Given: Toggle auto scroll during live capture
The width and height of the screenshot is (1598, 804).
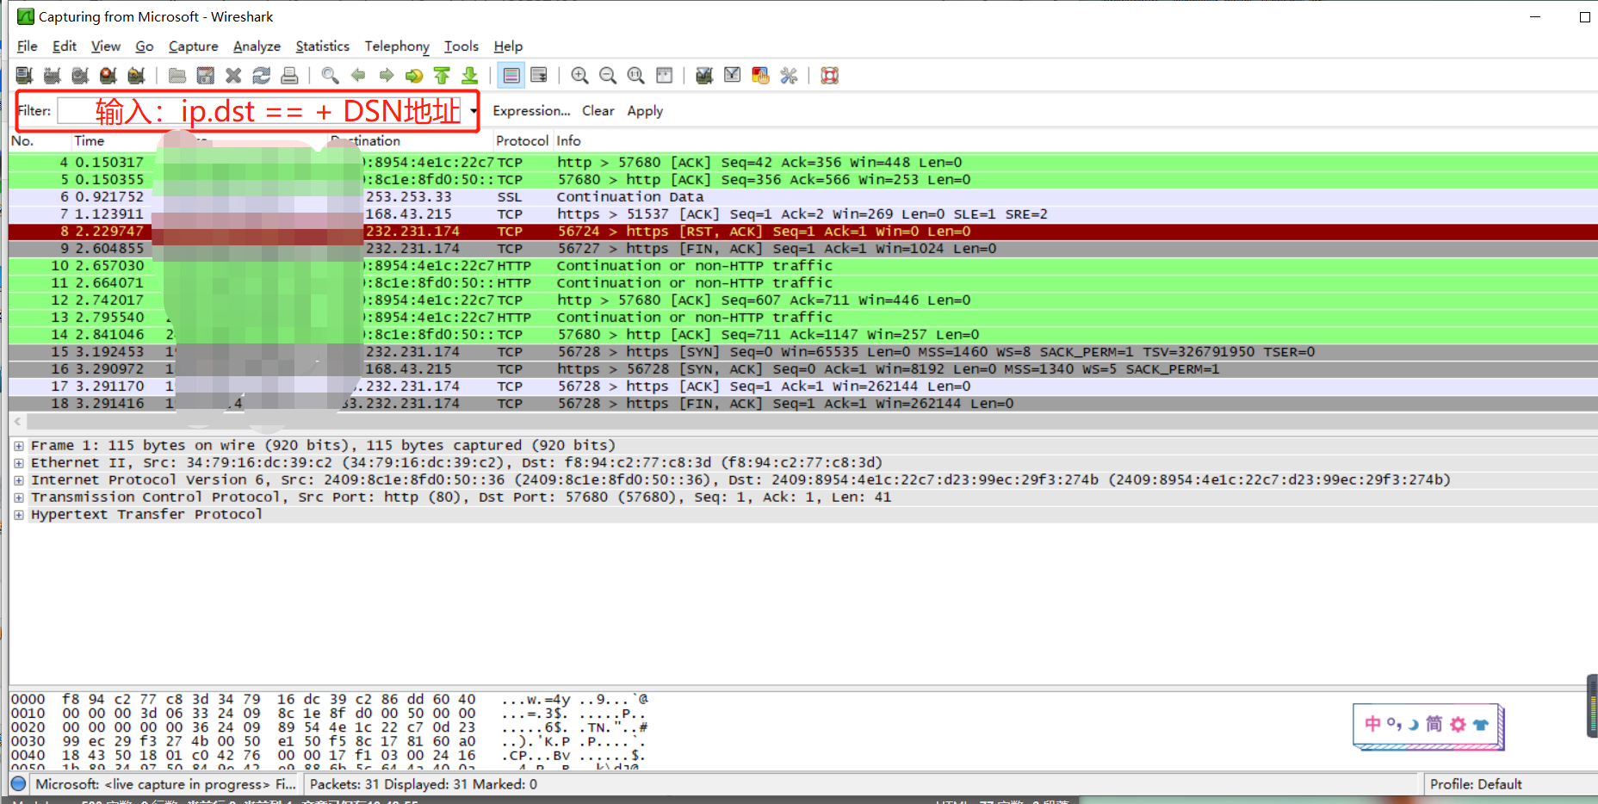Looking at the screenshot, I should [x=539, y=76].
